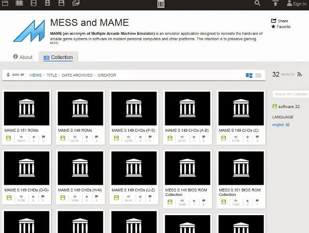Screen dimensions: 309x233
Task: Click software floppy icon on MAME 0.149 ROMs
Action: pos(63,138)
